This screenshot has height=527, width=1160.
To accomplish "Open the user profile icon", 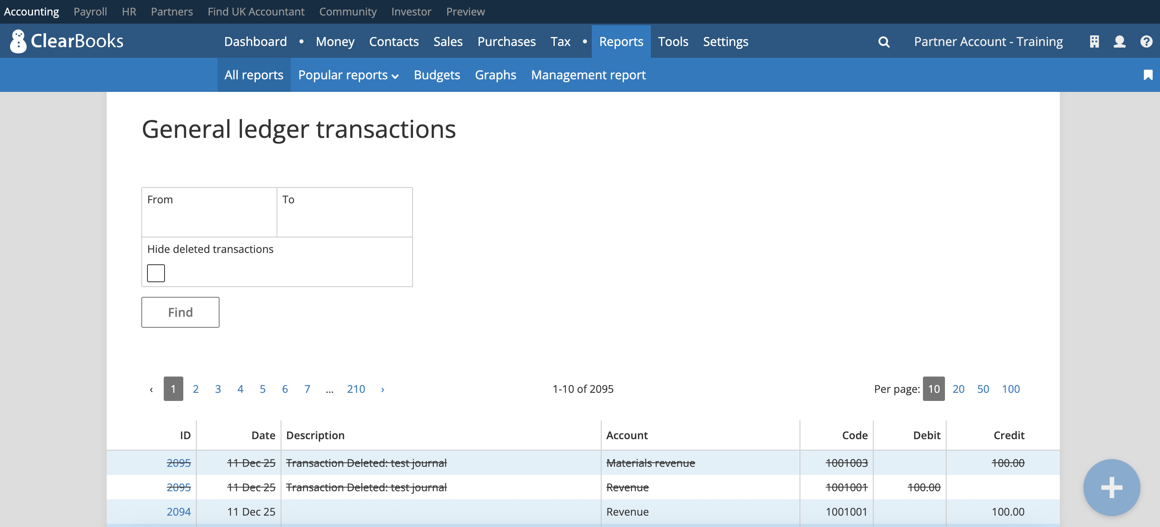I will [x=1119, y=42].
